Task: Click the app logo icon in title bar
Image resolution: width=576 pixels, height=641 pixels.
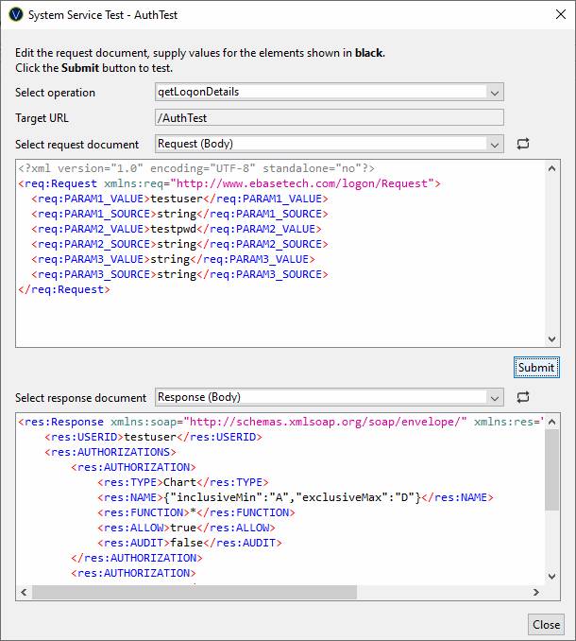Action: (15, 15)
